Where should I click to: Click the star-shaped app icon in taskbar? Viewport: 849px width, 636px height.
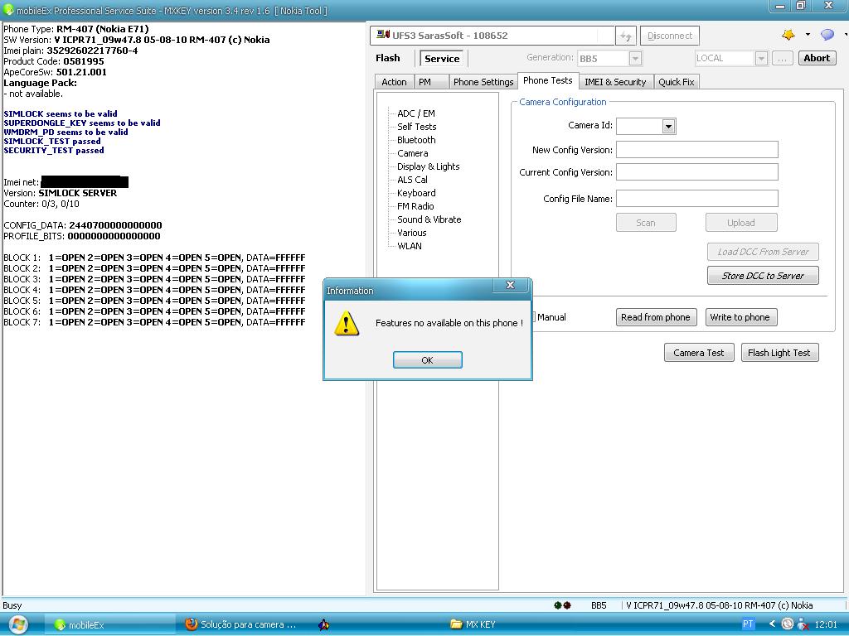click(324, 624)
